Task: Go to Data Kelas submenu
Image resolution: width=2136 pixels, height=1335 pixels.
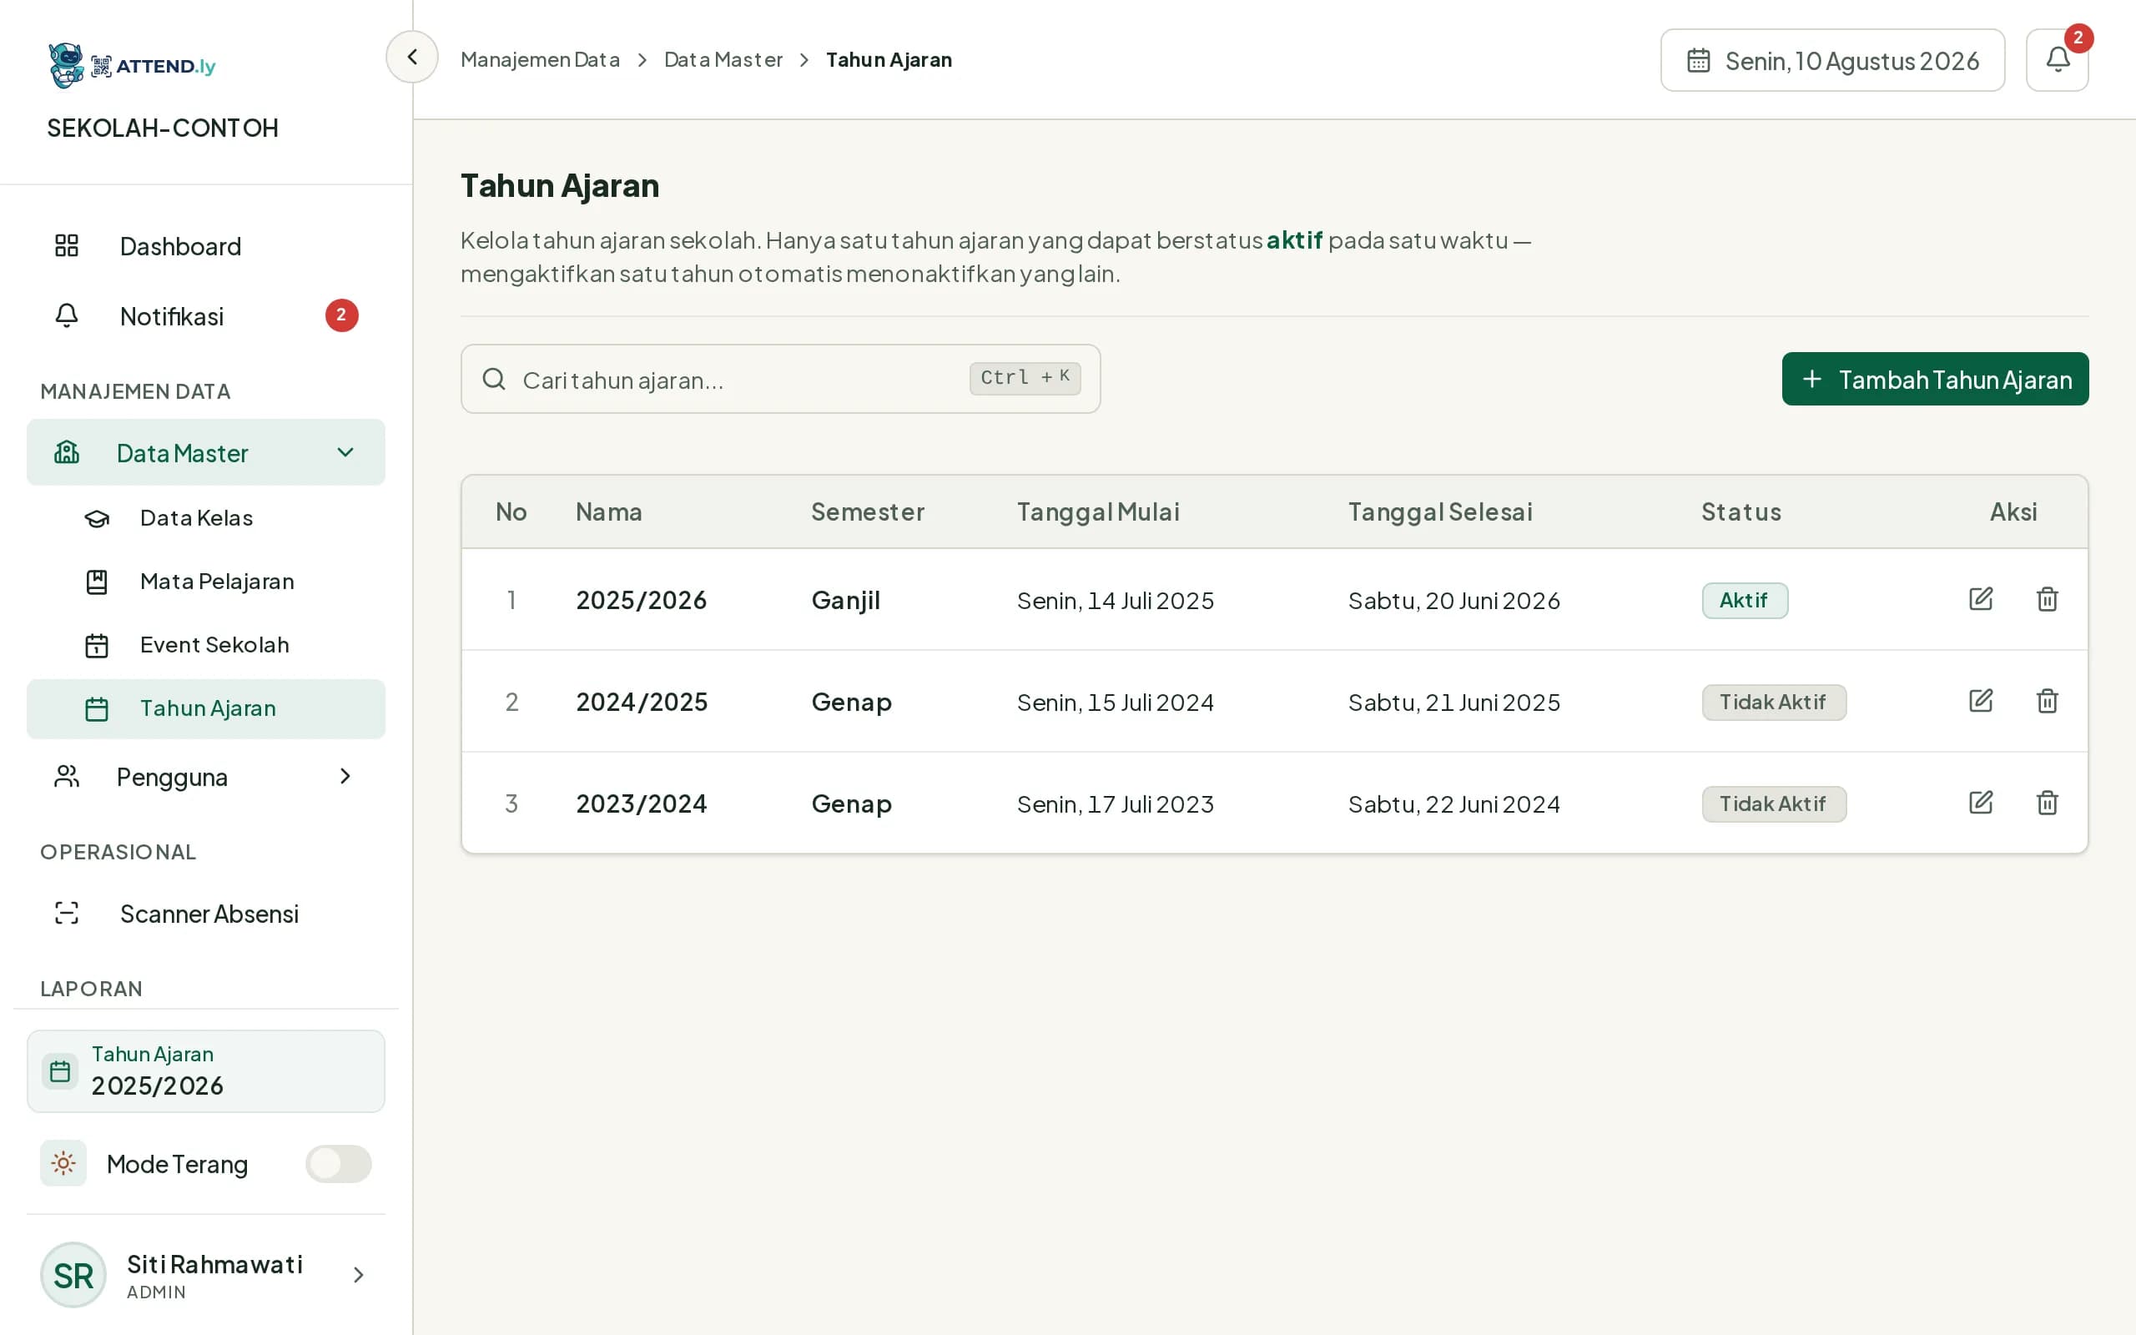Action: coord(205,517)
